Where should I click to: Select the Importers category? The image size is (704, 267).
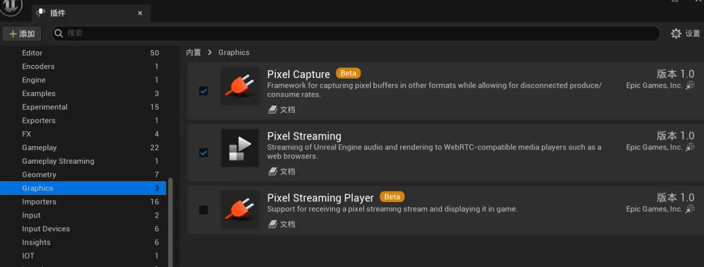click(x=83, y=201)
